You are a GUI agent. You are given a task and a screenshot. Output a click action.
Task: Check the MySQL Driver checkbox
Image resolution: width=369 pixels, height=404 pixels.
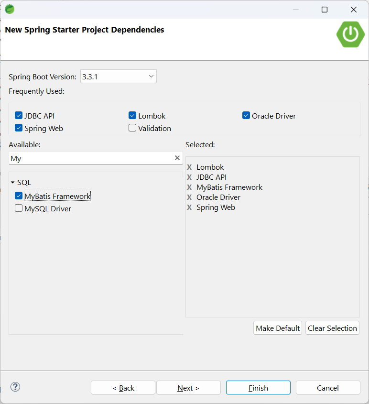[x=19, y=208]
